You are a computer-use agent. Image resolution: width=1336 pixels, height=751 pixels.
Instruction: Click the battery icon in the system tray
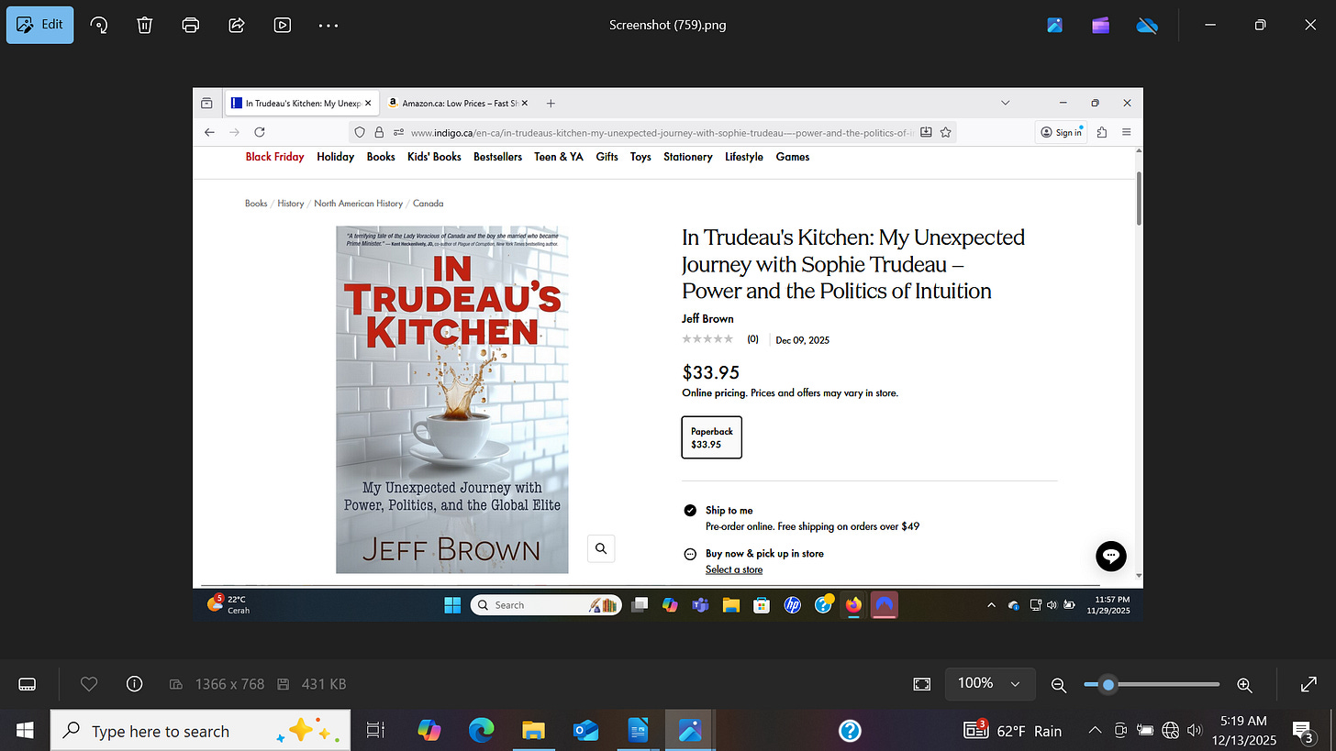[x=1144, y=731]
